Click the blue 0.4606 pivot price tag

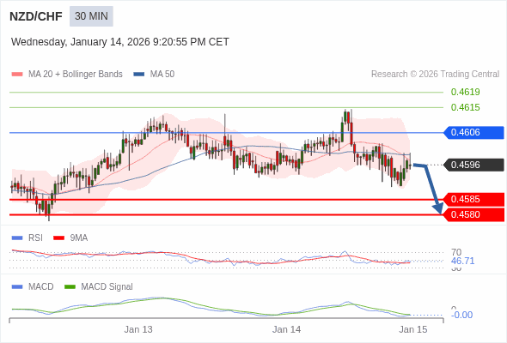tap(473, 133)
